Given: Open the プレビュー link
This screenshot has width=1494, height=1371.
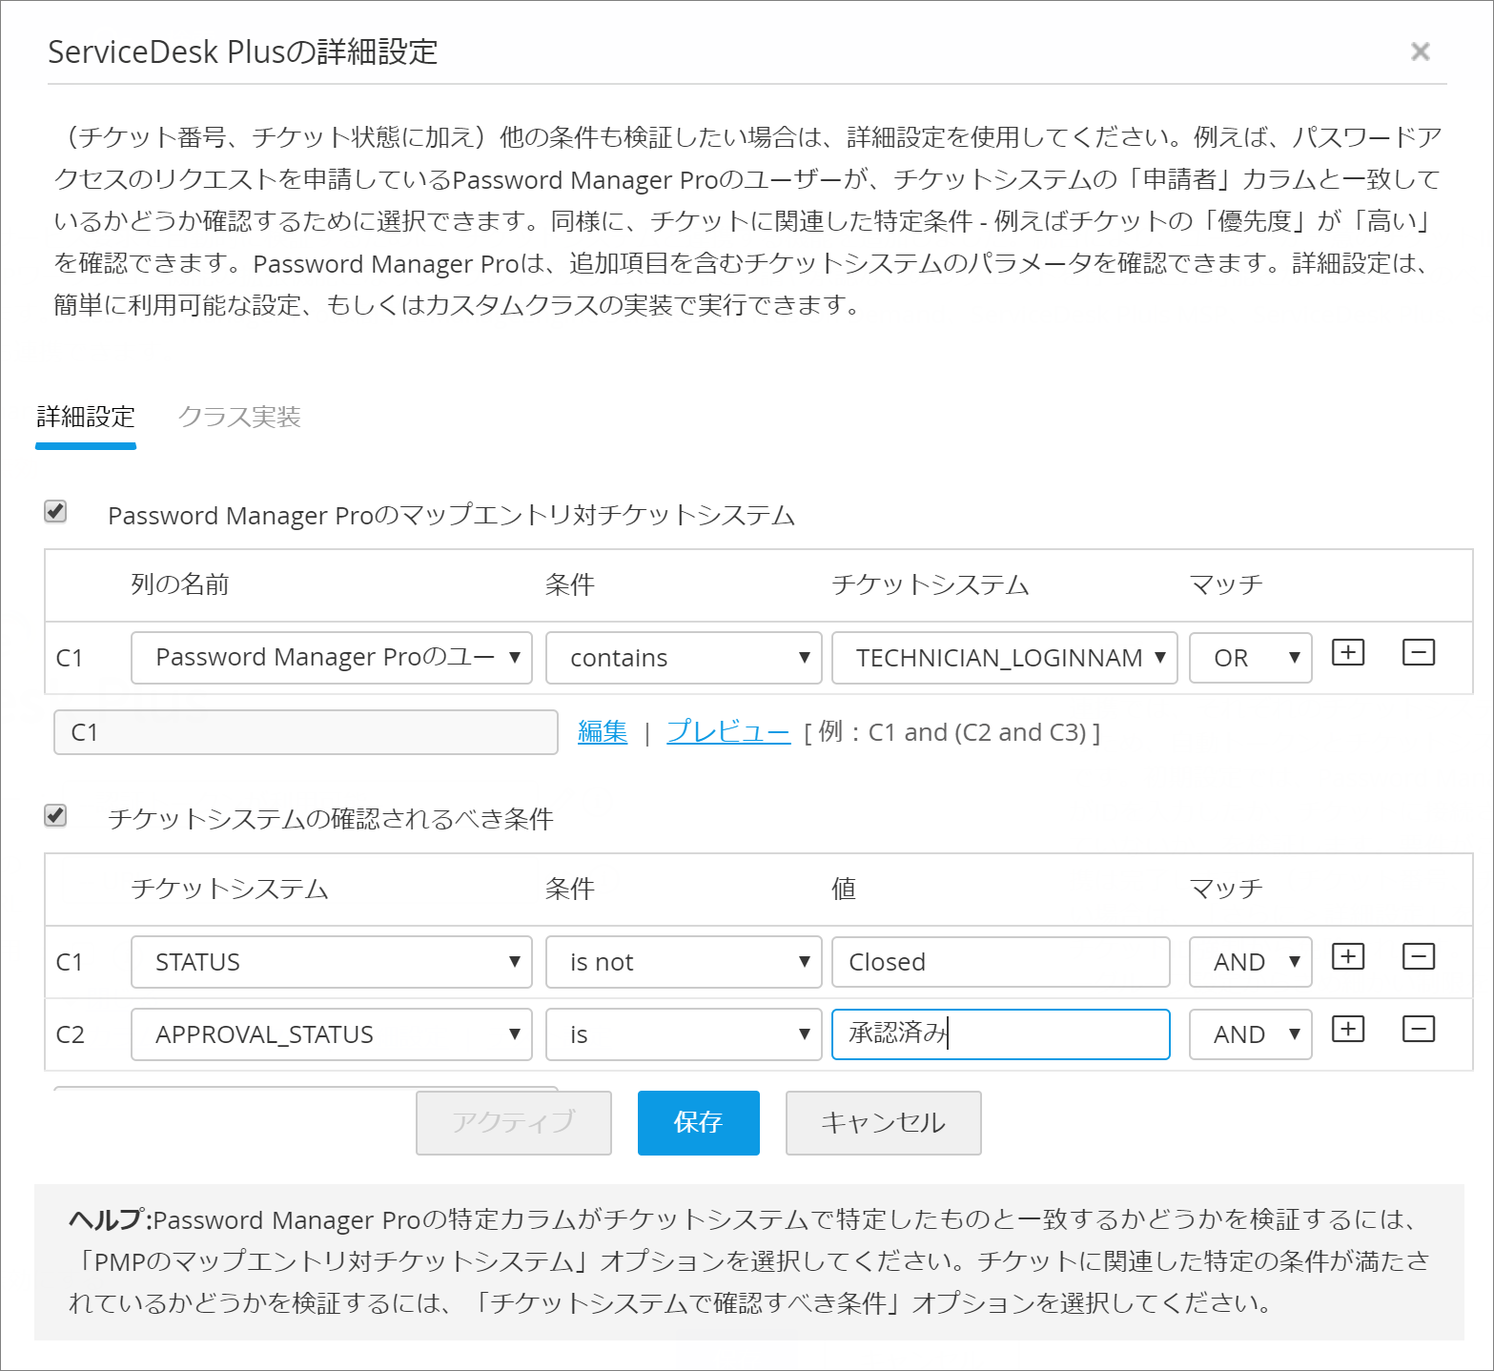Looking at the screenshot, I should [x=728, y=732].
